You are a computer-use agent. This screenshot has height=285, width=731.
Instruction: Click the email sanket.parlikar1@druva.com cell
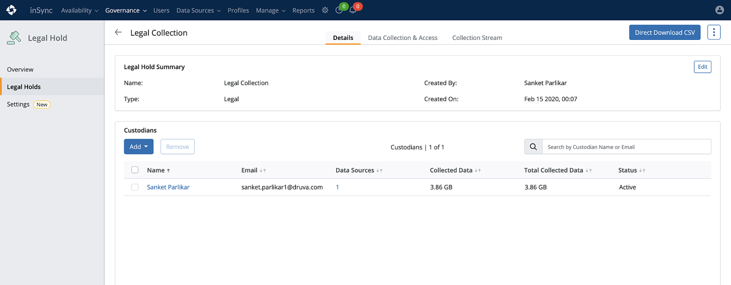click(282, 187)
